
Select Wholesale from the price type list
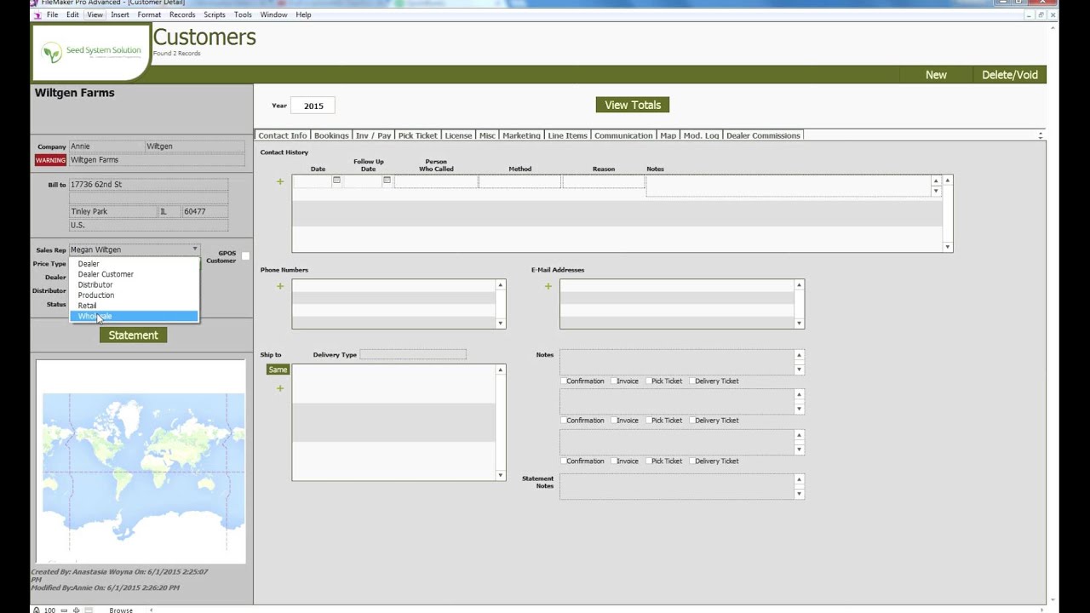(x=134, y=316)
